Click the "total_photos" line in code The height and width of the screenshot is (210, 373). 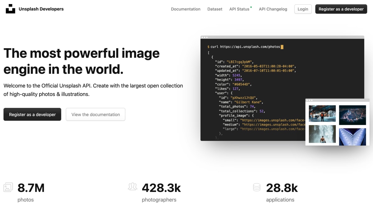click(237, 107)
